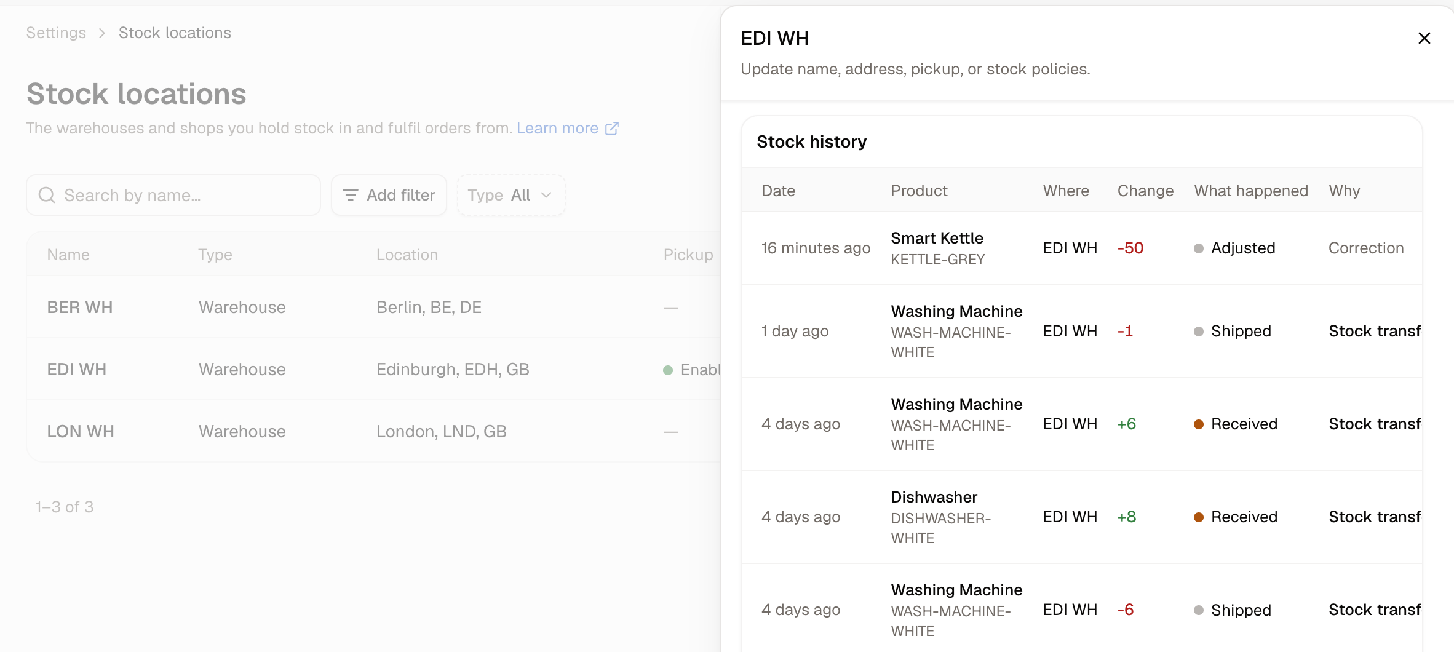
Task: Close the EDI WH panel
Action: click(1424, 38)
